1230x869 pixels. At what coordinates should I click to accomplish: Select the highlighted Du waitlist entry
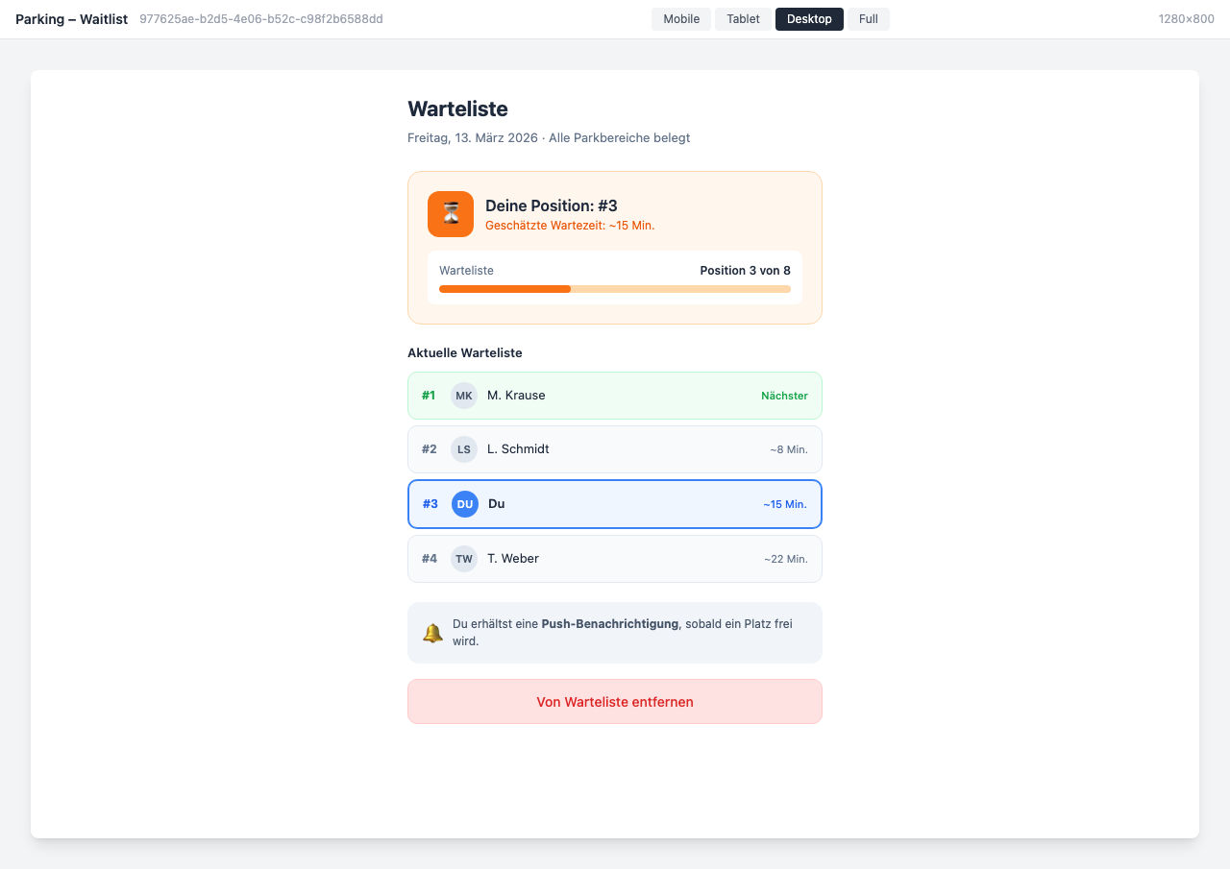614,503
